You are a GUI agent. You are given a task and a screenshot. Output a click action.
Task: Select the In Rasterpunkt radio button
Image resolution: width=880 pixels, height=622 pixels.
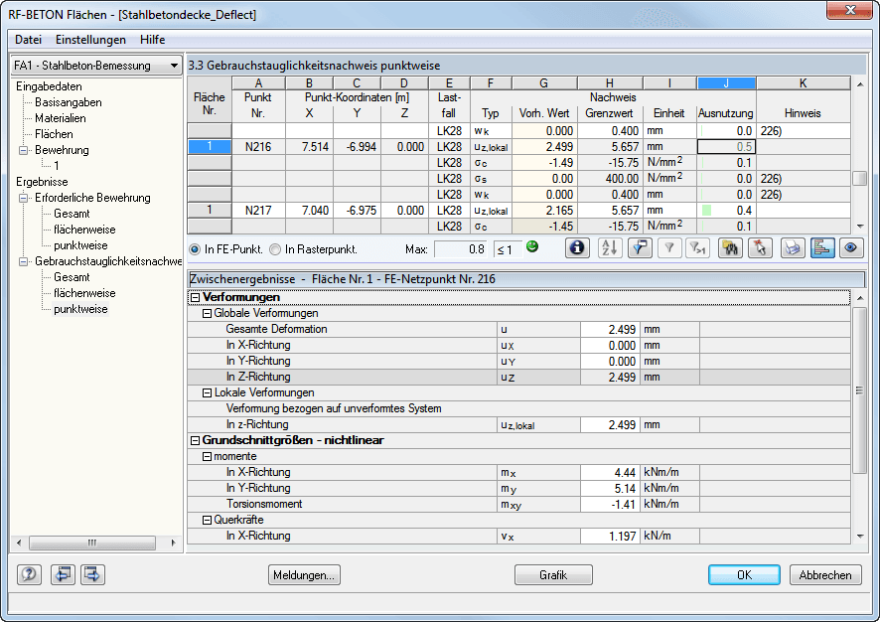(x=275, y=249)
